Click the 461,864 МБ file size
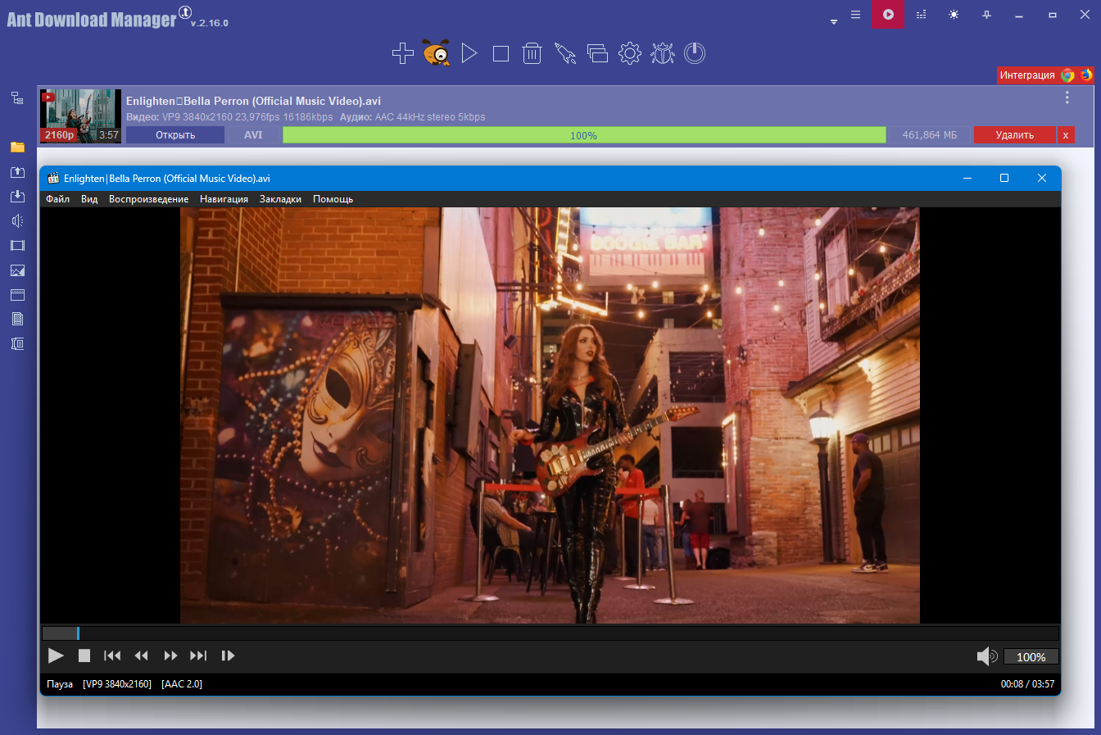 coord(930,135)
